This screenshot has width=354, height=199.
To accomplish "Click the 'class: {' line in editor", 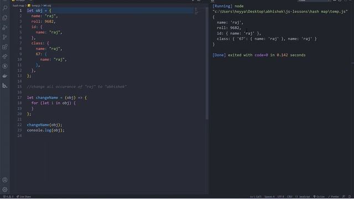I will [40, 43].
